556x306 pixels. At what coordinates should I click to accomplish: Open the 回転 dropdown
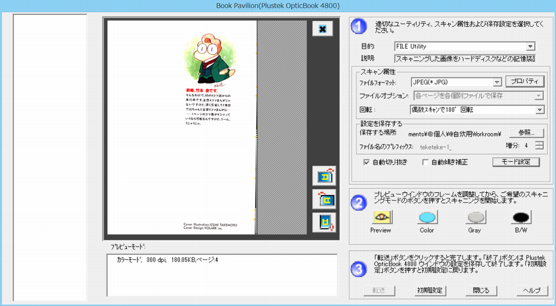pos(539,110)
